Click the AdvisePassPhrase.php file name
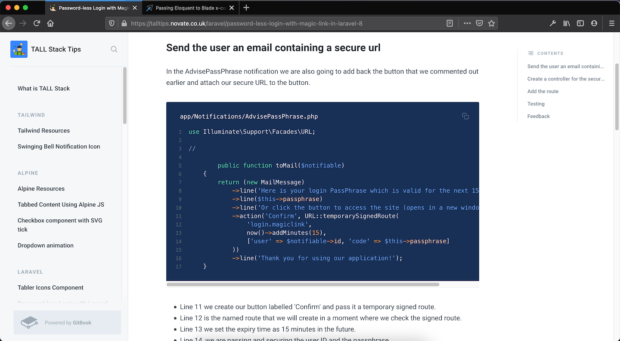This screenshot has width=620, height=341. point(249,117)
